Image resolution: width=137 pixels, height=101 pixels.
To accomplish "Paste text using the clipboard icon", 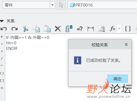I will (47, 29).
